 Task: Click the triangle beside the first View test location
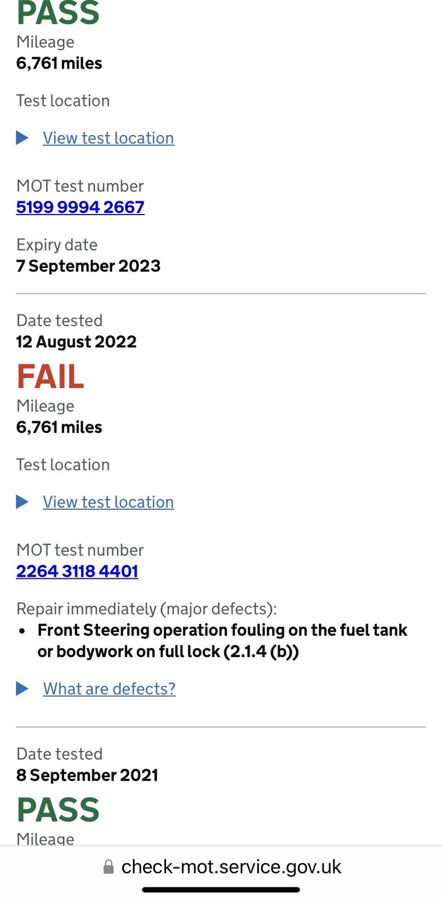coord(23,138)
